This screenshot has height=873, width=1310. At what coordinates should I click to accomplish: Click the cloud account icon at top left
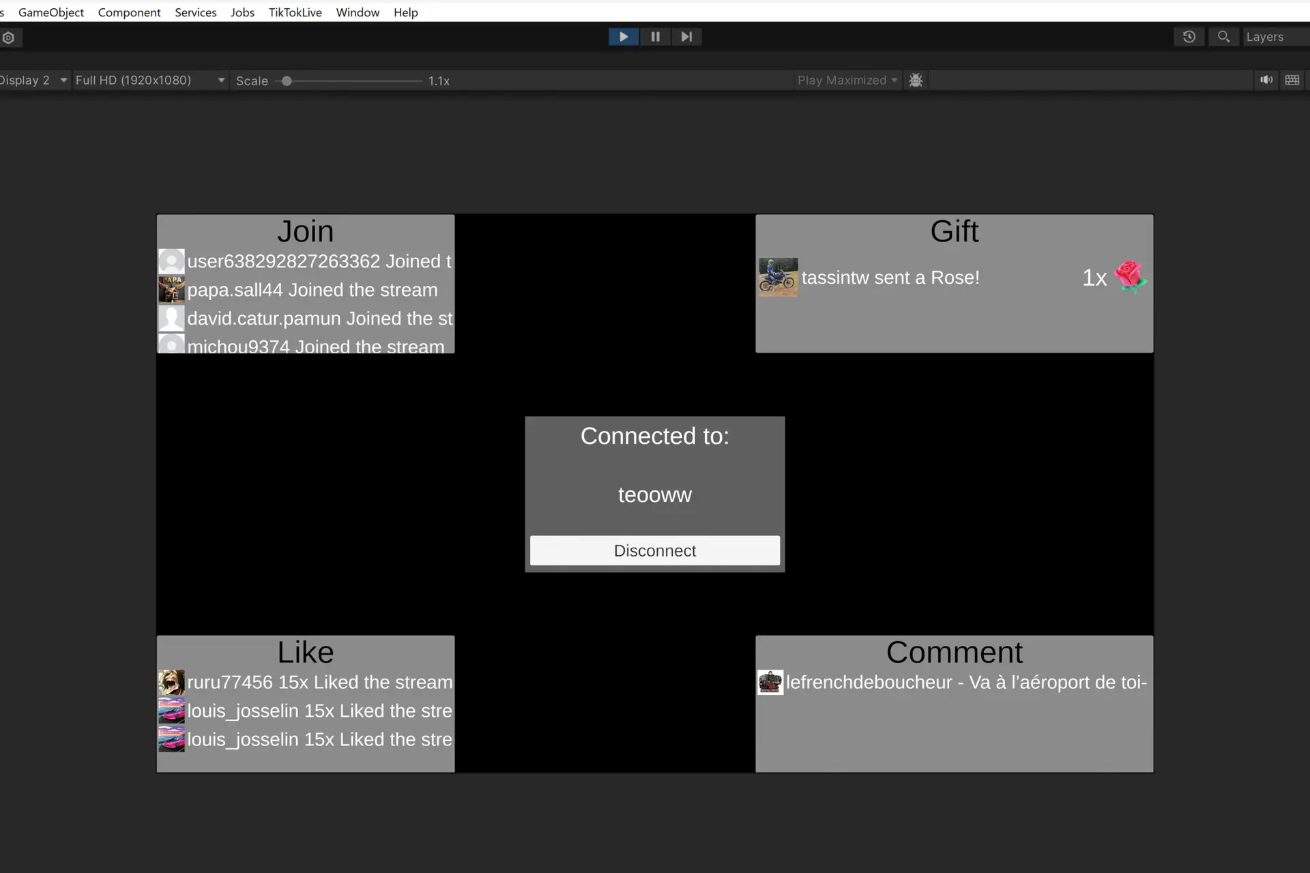click(9, 38)
